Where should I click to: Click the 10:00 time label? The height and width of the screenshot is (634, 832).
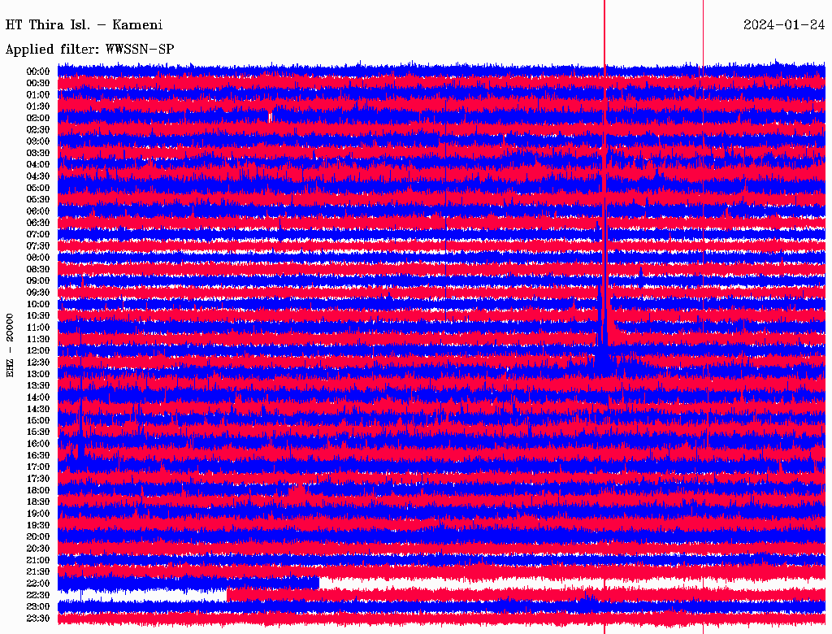tap(38, 304)
